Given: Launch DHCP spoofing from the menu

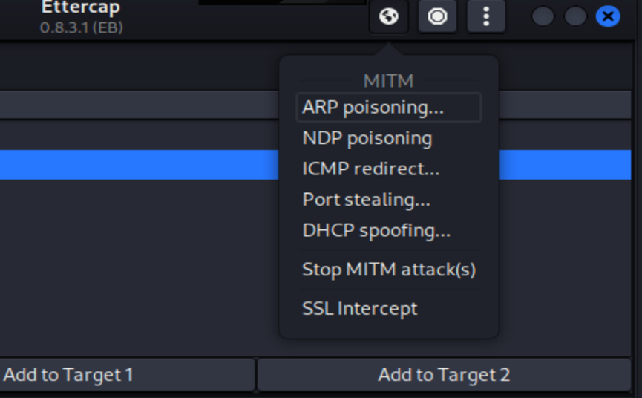Looking at the screenshot, I should (x=376, y=230).
